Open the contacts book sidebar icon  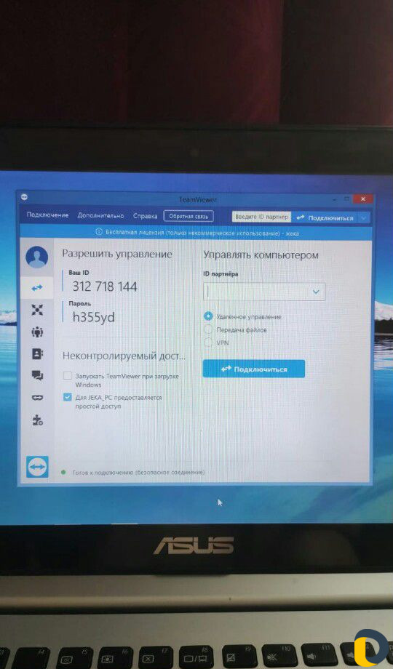[37, 353]
